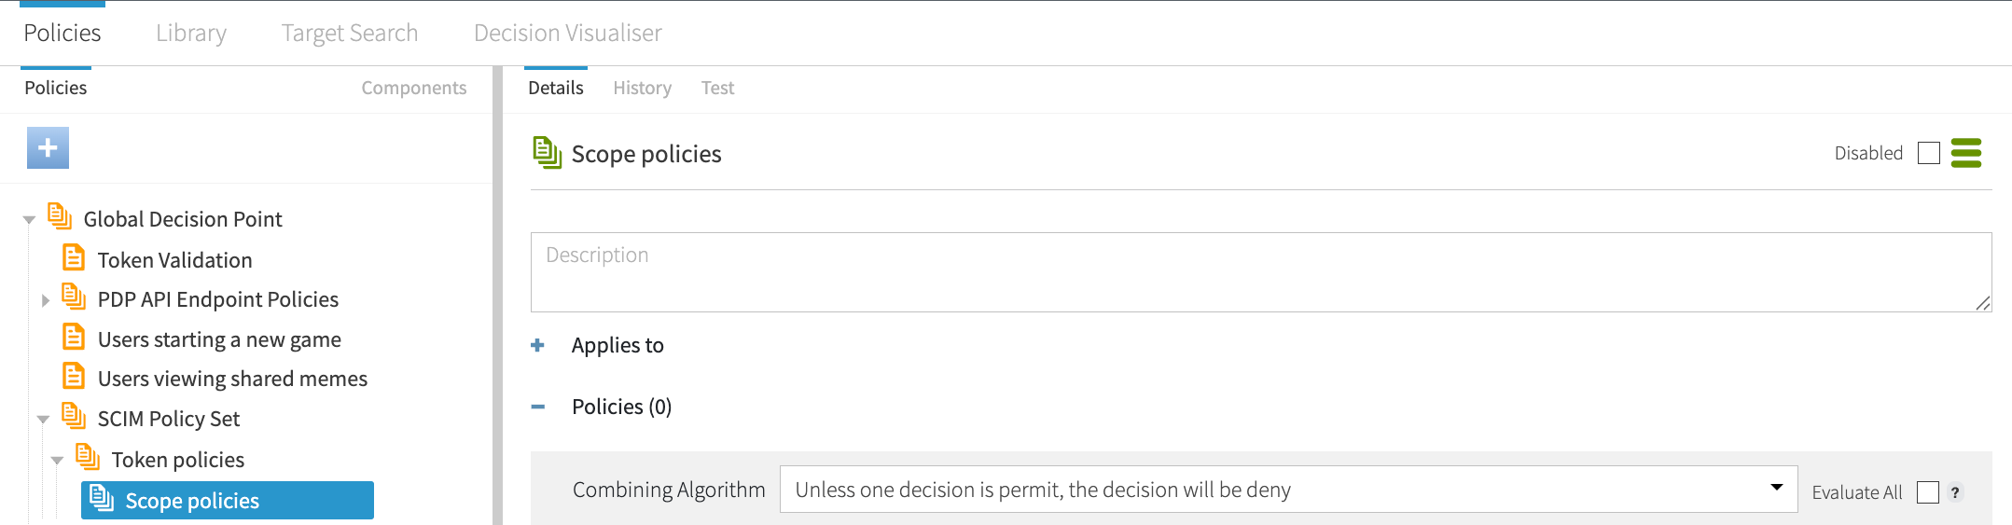2012x525 pixels.
Task: Collapse the Global Decision Point tree node
Action: pyautogui.click(x=29, y=220)
